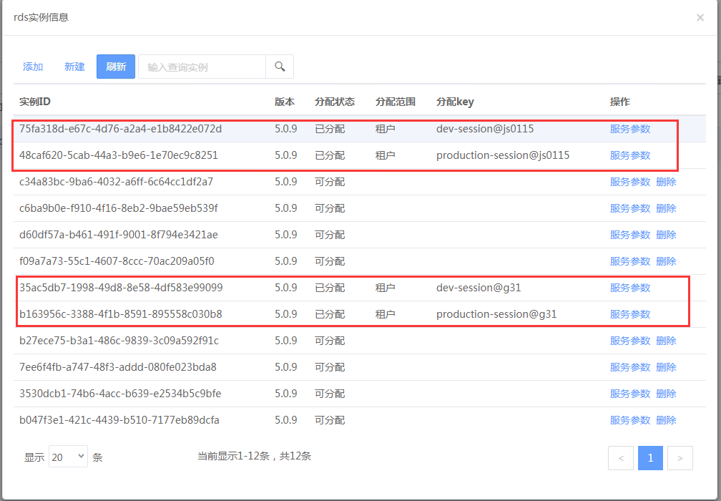The width and height of the screenshot is (721, 501).
Task: Open the 显示 20 条 page-size dropdown
Action: click(68, 457)
